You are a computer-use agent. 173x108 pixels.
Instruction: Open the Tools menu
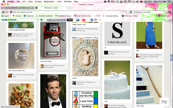pyautogui.click(x=59, y=1)
